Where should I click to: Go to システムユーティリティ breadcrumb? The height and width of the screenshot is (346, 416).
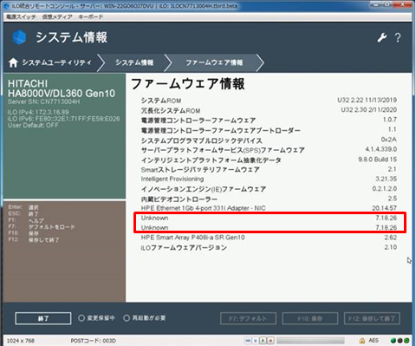56,62
